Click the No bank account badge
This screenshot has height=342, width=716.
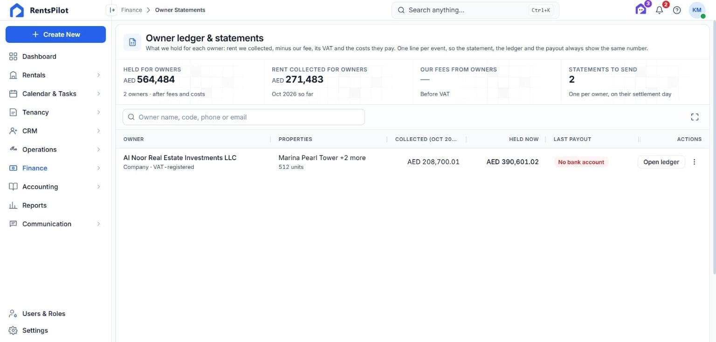581,162
